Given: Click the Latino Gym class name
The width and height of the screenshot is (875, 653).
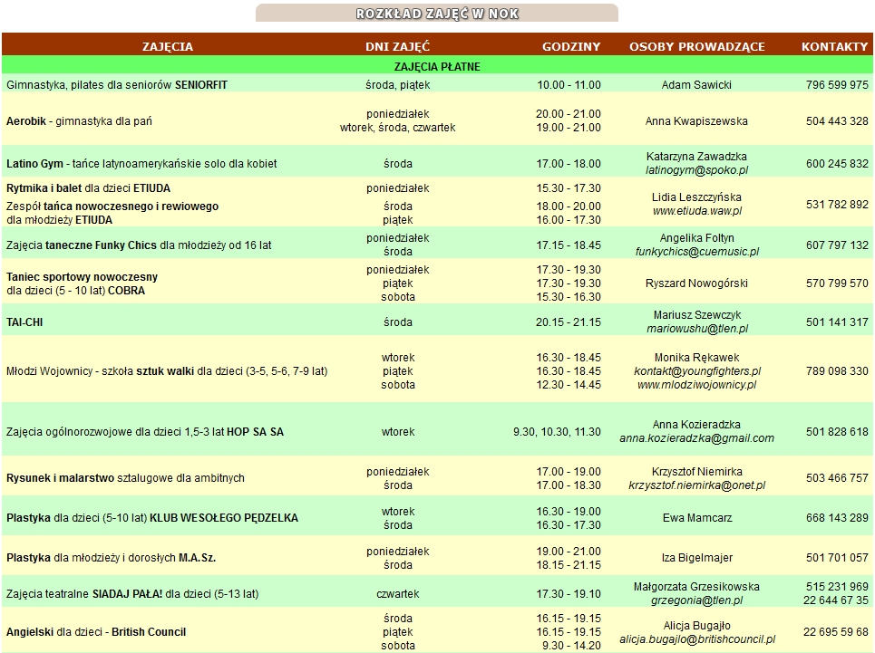Looking at the screenshot, I should (x=34, y=164).
